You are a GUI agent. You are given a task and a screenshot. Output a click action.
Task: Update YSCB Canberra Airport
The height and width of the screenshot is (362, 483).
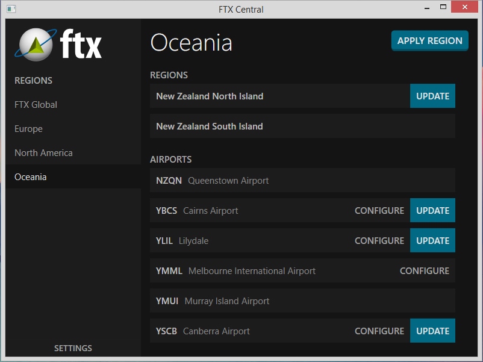pos(432,331)
